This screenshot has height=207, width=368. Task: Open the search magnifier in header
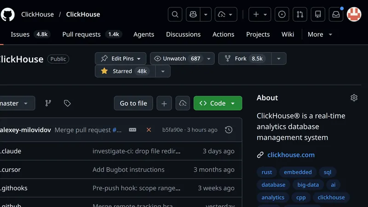pyautogui.click(x=175, y=14)
